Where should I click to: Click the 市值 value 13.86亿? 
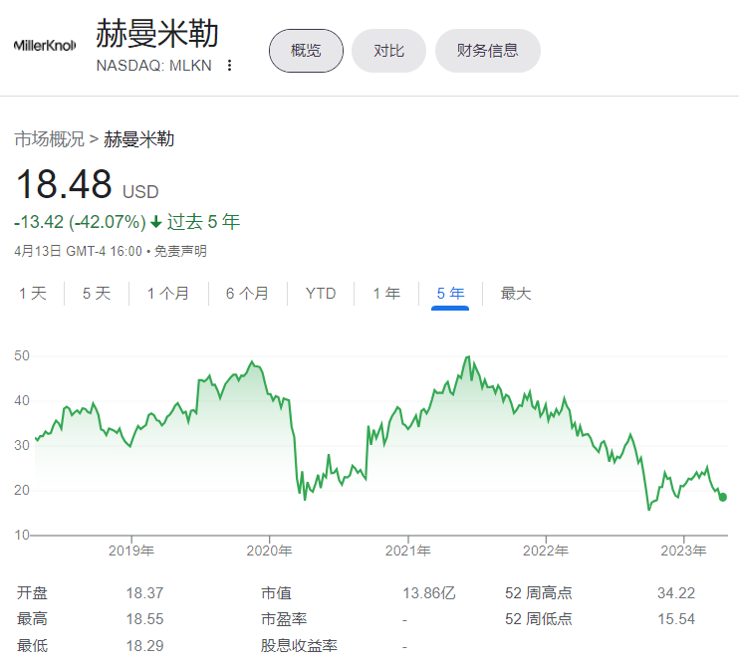point(429,593)
